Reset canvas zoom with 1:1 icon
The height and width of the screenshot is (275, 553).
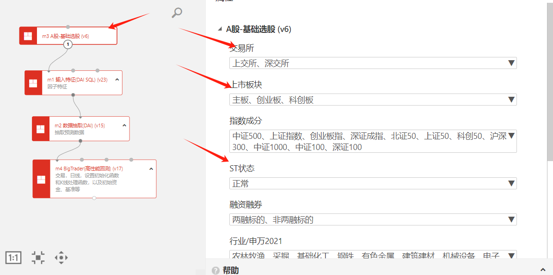pos(13,257)
